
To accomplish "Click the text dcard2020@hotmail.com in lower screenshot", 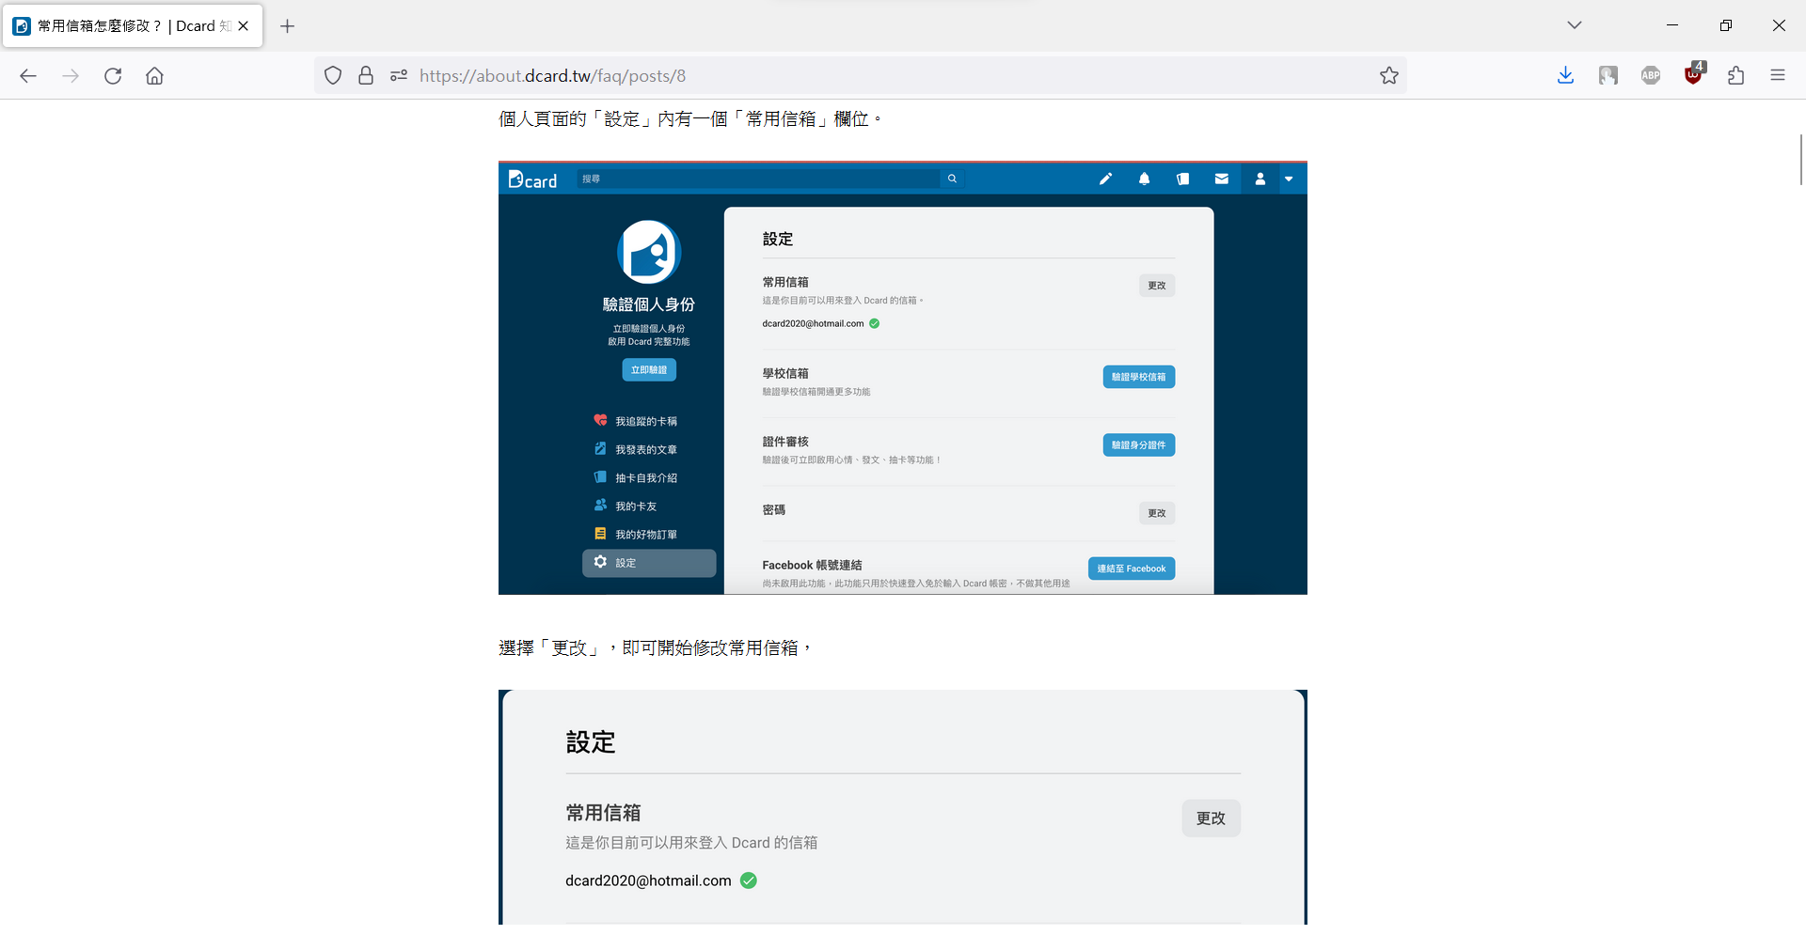I will pyautogui.click(x=648, y=881).
